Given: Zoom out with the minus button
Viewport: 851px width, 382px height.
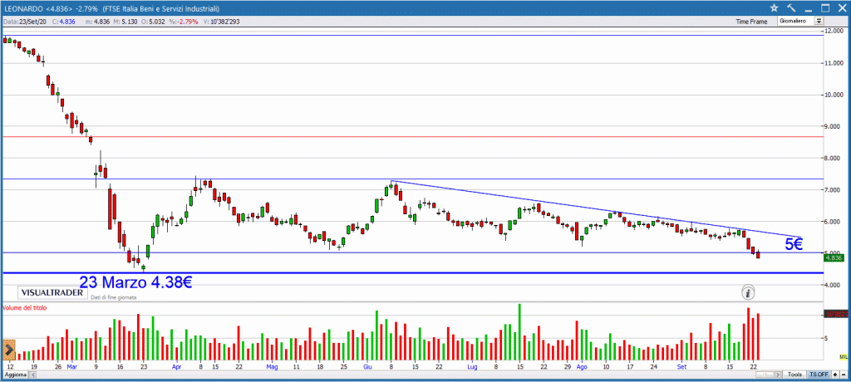Looking at the screenshot, I should point(844,375).
